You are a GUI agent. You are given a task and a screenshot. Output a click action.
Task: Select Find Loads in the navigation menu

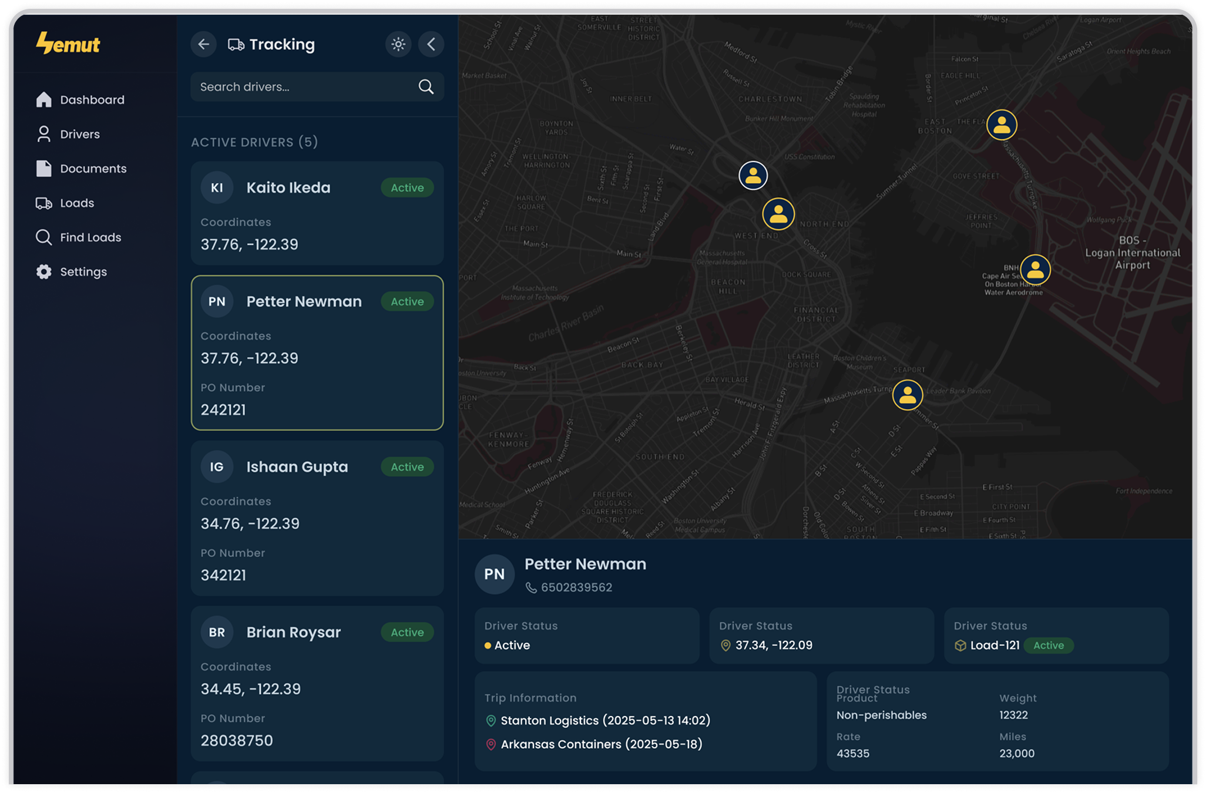click(x=89, y=237)
